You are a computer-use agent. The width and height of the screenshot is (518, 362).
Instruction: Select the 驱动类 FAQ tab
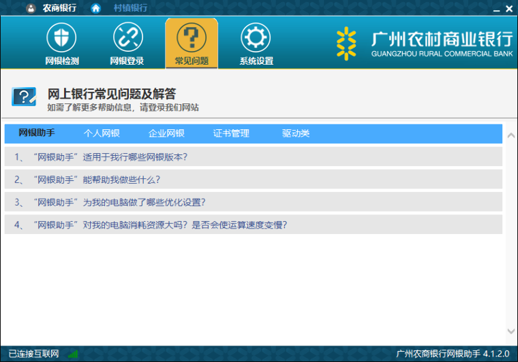tap(296, 133)
